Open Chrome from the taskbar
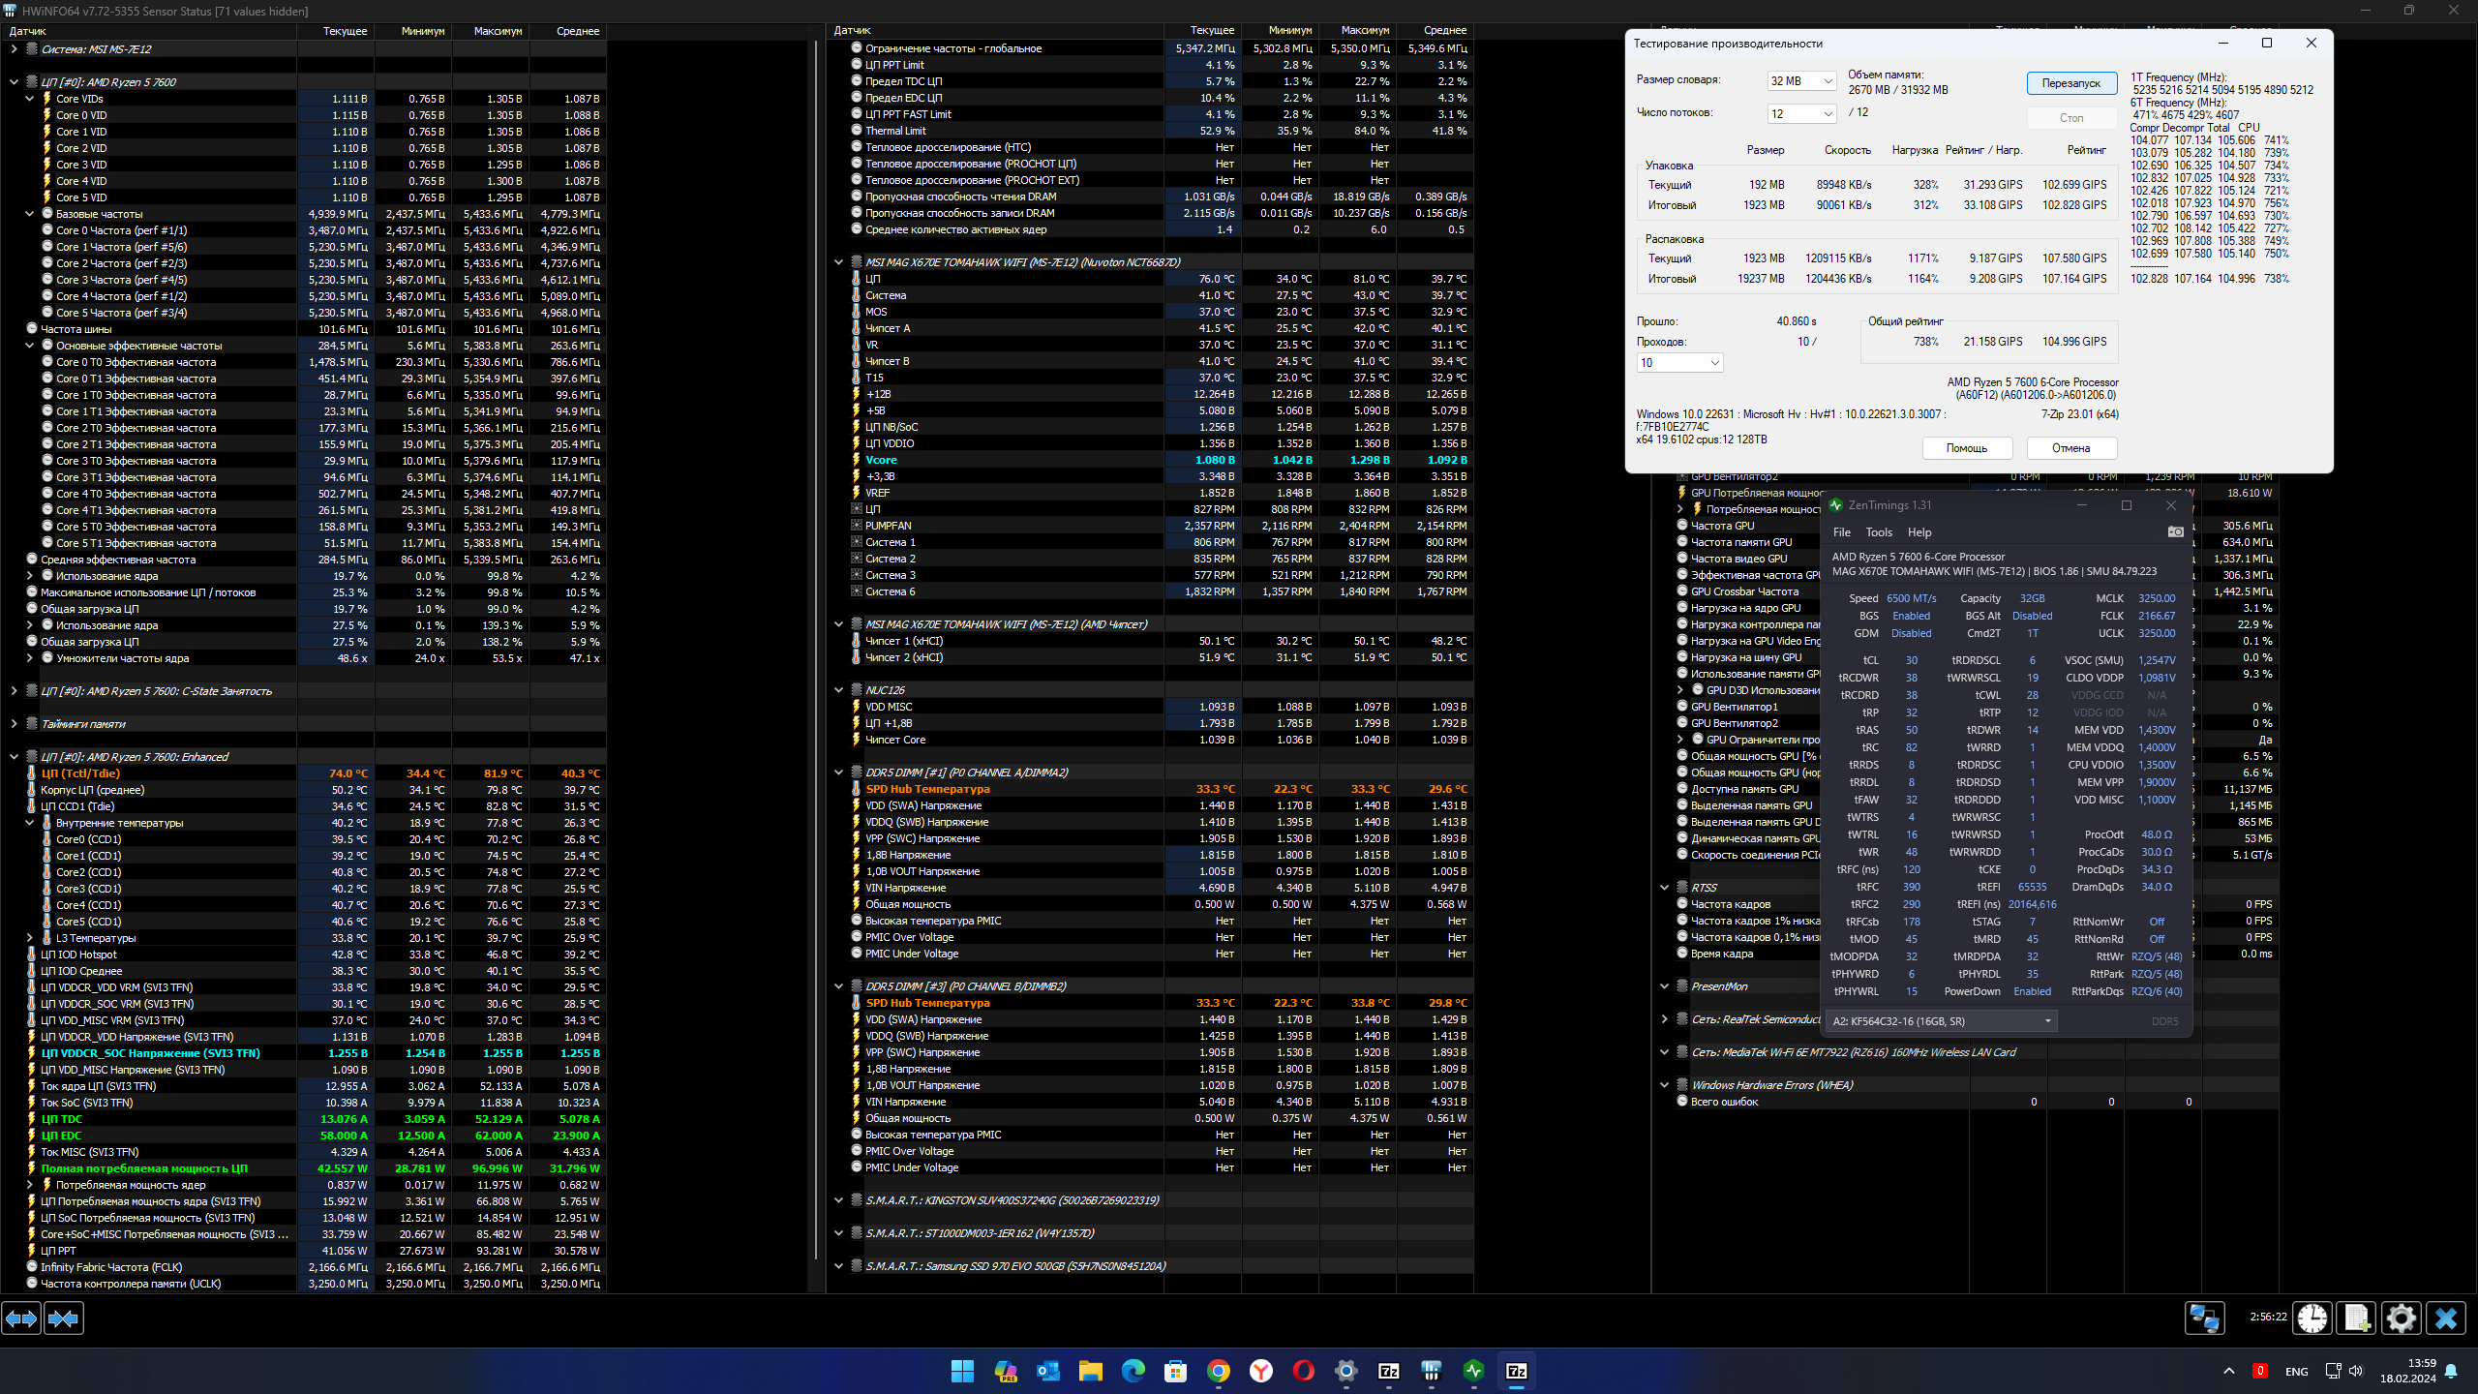 1218,1371
